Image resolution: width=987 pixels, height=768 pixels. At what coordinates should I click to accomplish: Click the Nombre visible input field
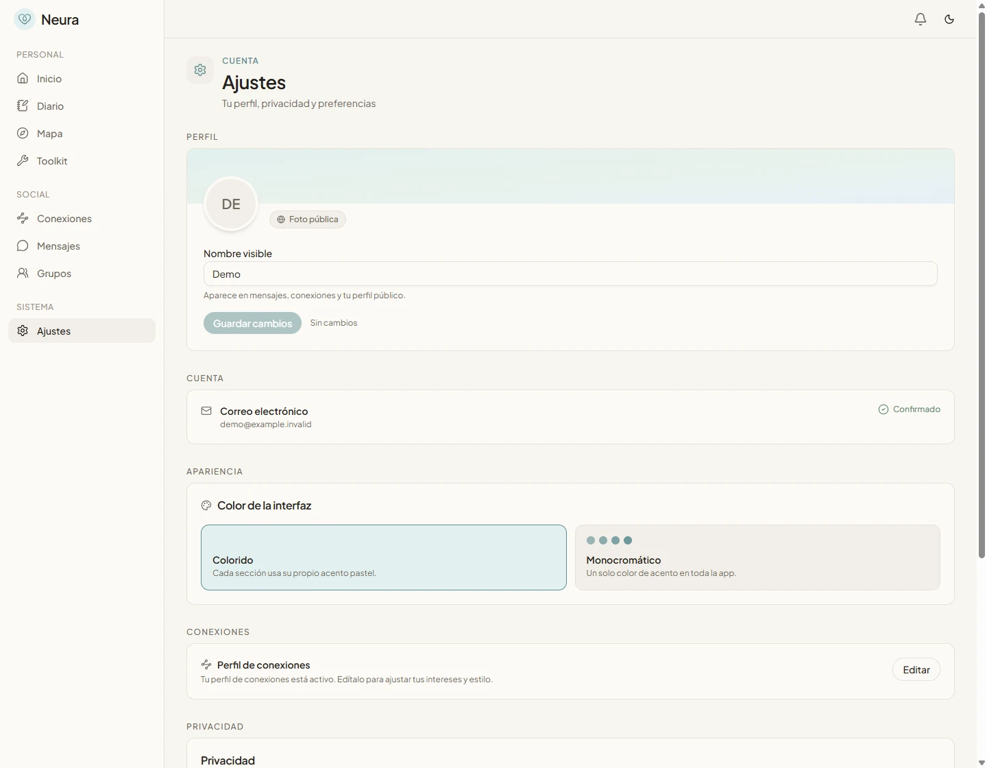pos(570,274)
